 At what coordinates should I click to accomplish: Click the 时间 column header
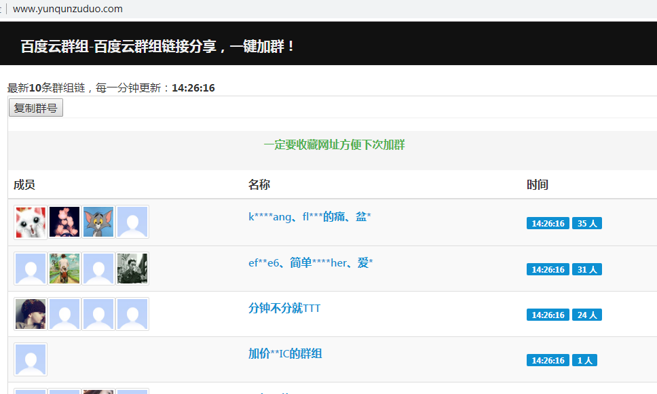point(538,184)
